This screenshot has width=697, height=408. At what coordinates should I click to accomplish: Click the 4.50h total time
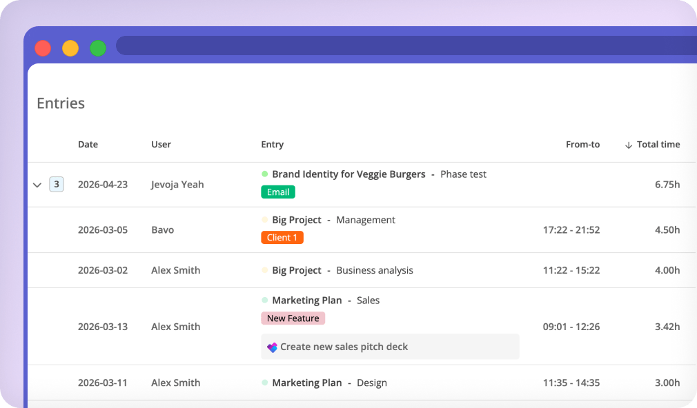coord(667,230)
